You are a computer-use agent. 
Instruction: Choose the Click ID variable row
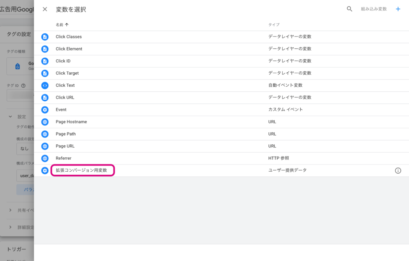(63, 61)
